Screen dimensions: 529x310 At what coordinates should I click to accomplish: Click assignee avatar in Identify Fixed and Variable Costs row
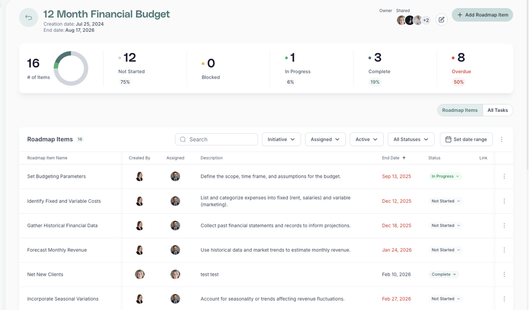coord(175,201)
